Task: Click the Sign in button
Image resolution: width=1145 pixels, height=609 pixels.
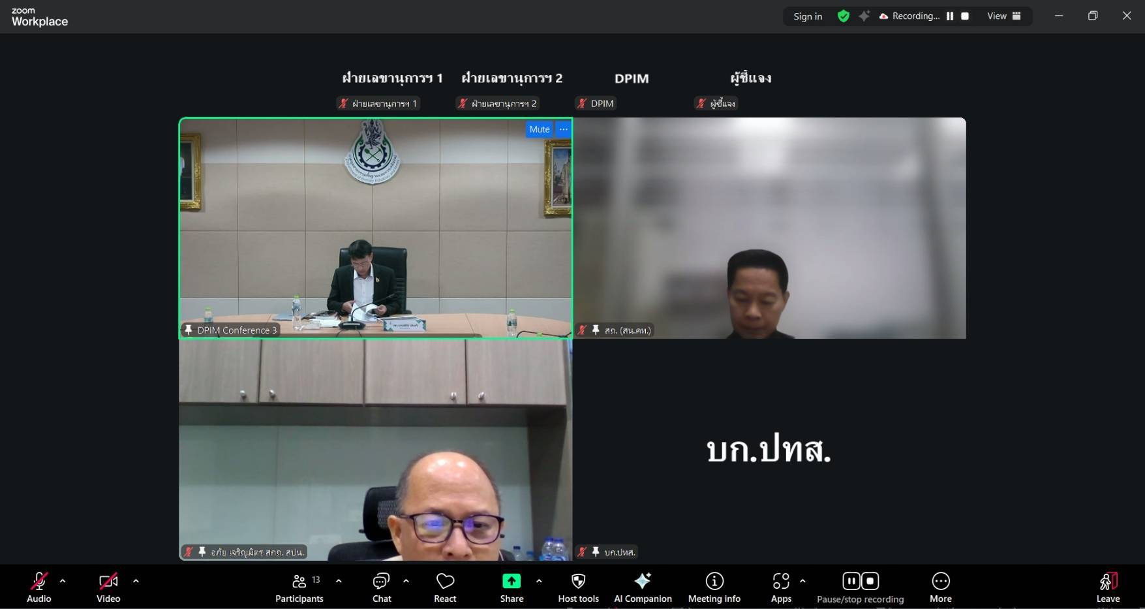Action: (806, 16)
